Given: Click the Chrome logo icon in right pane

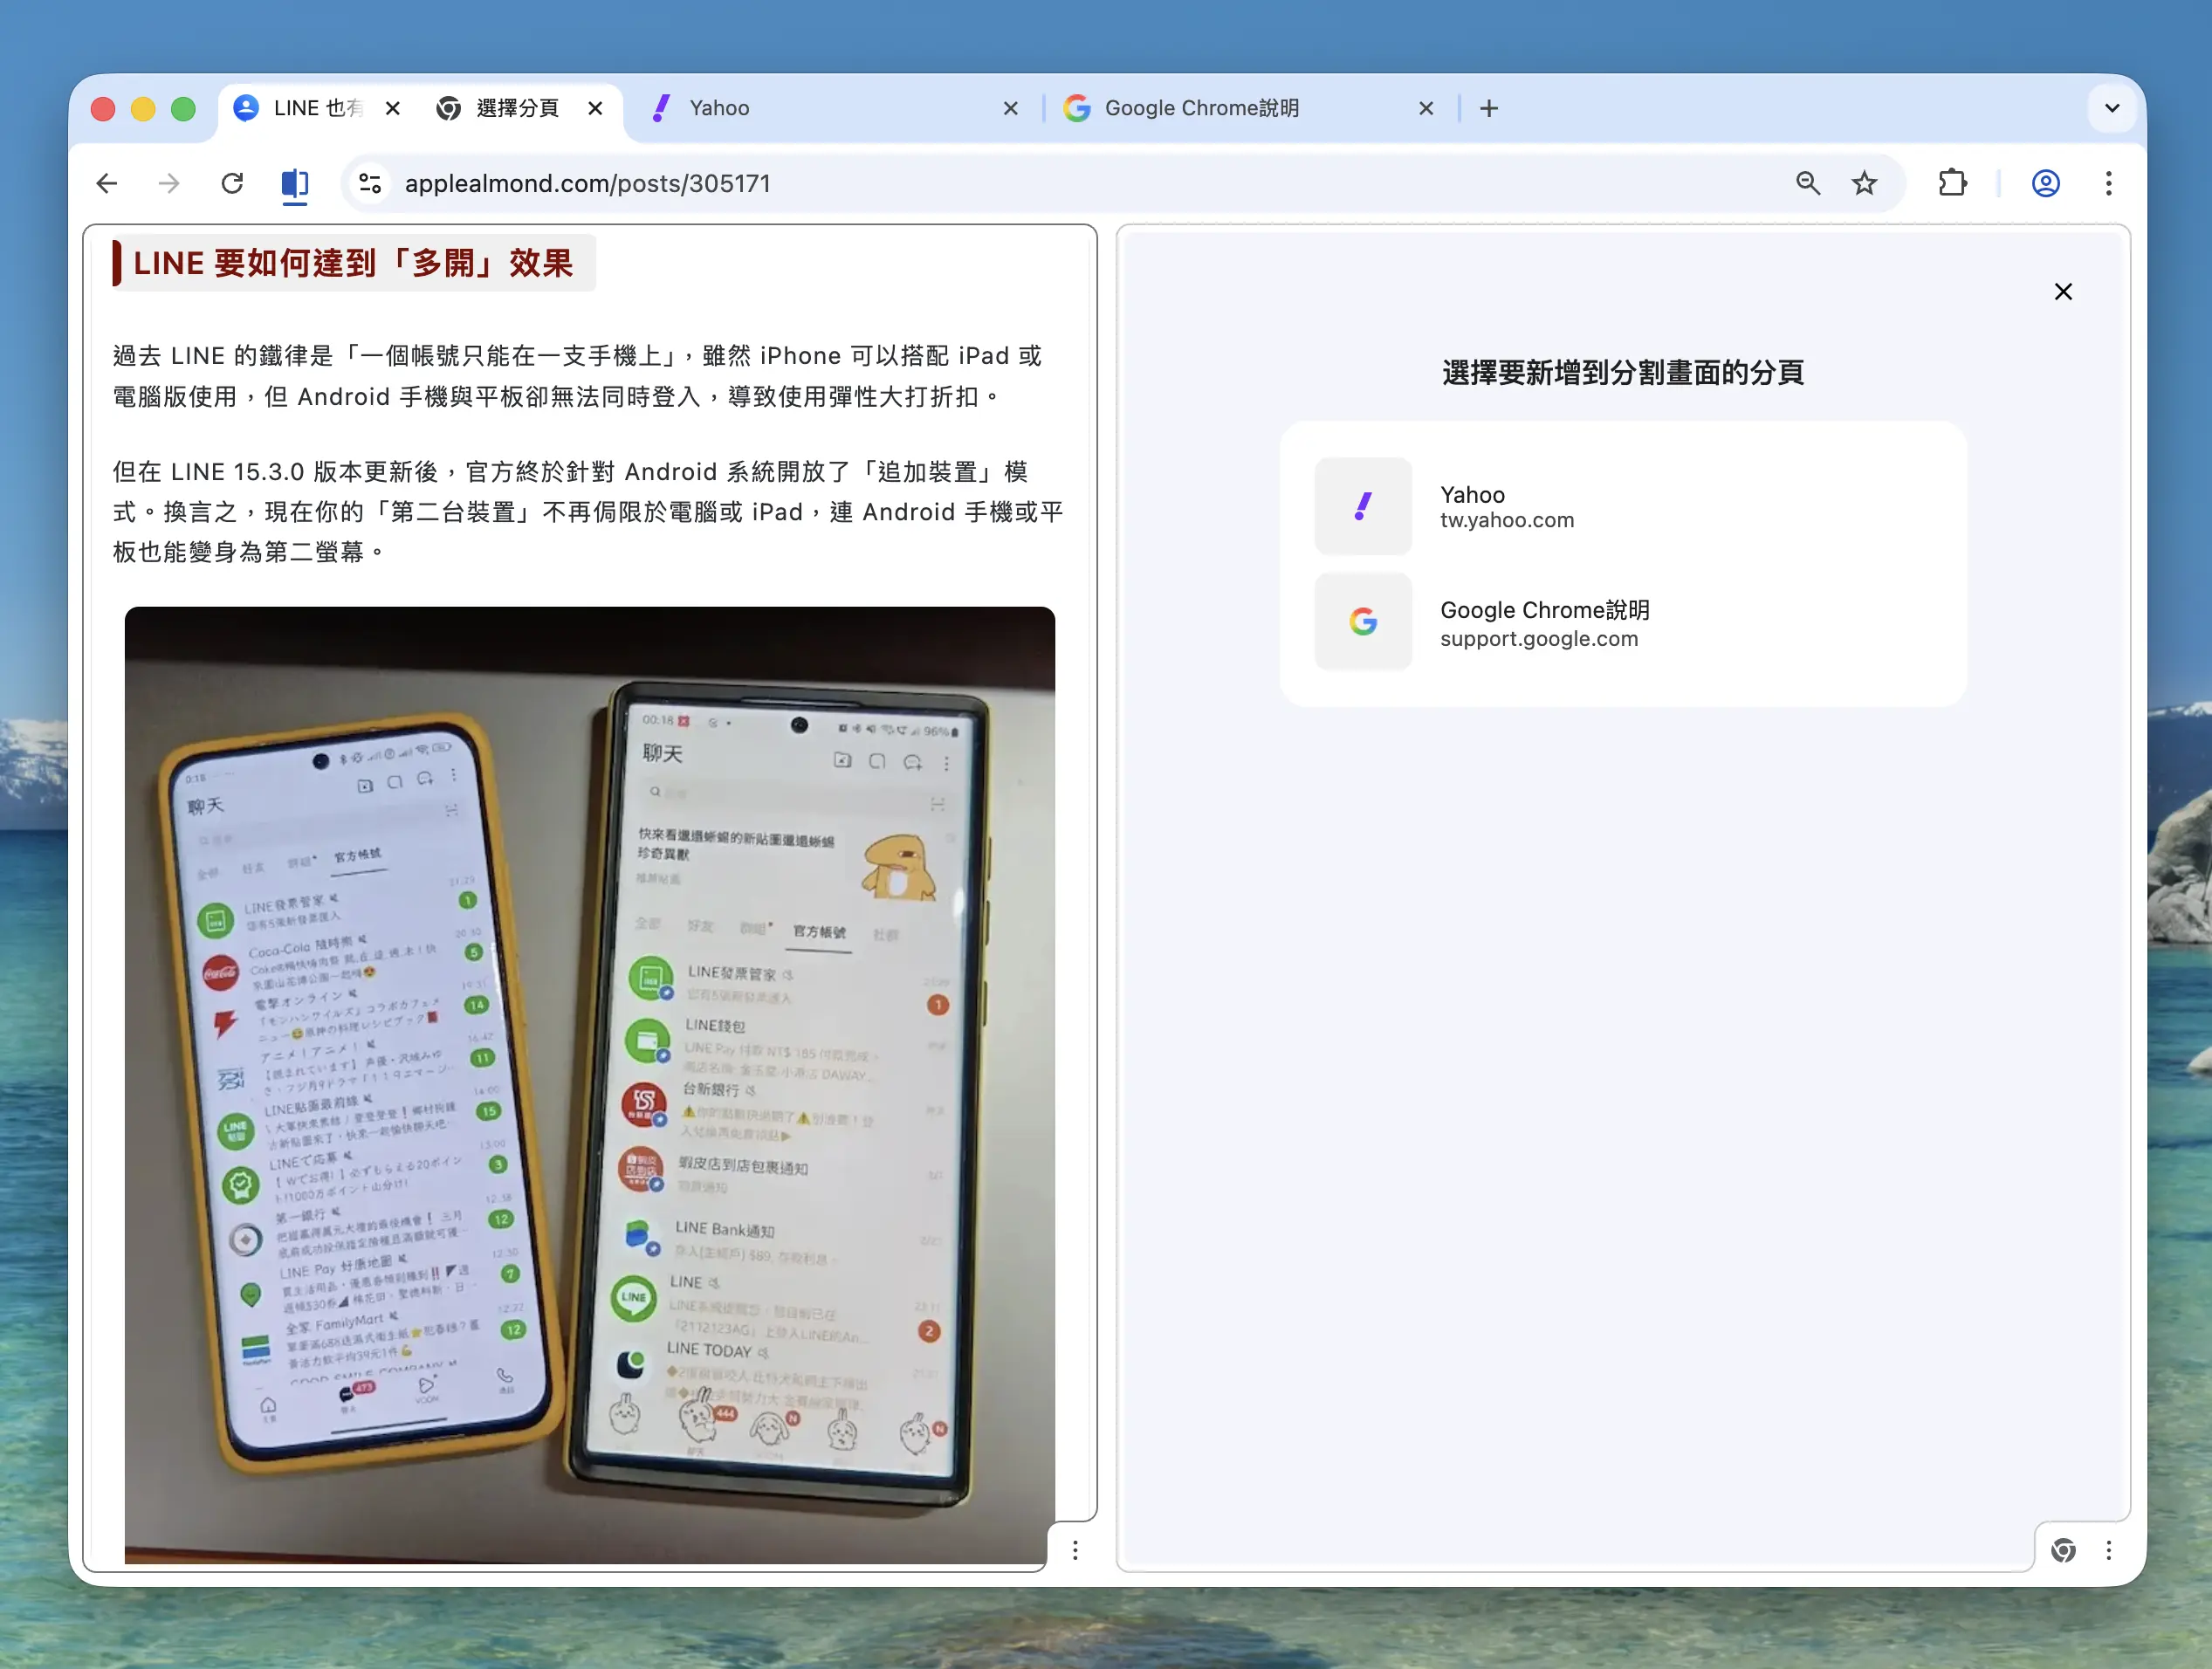Looking at the screenshot, I should 2063,1550.
